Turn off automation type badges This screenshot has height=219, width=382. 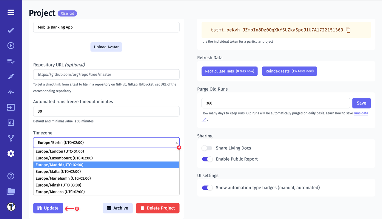(207, 188)
